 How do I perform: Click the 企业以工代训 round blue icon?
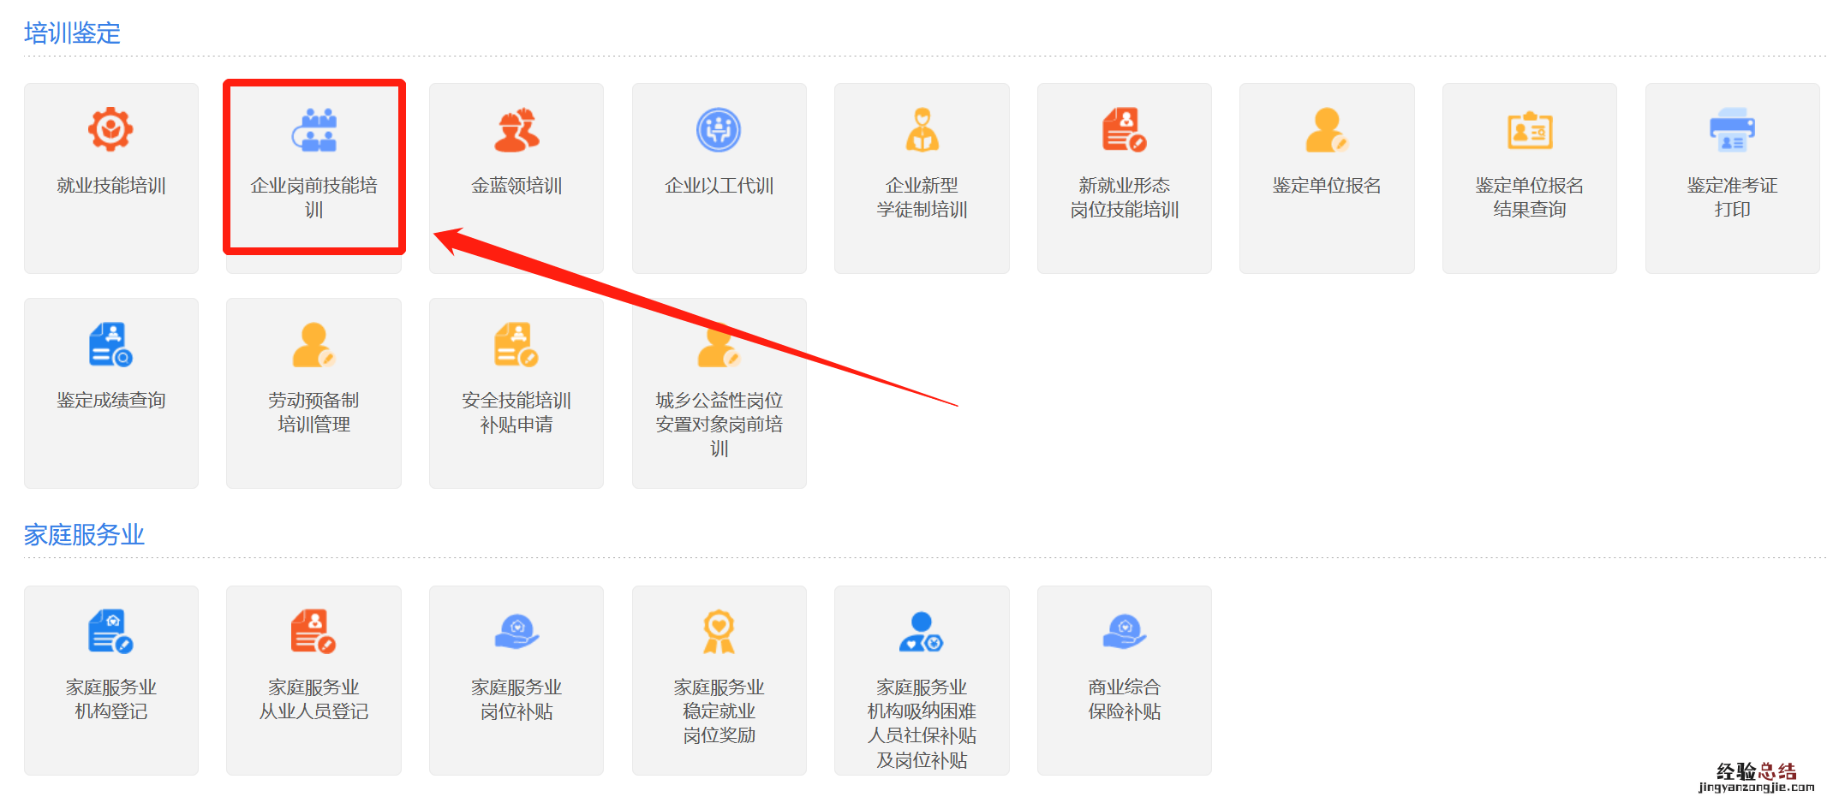(719, 130)
